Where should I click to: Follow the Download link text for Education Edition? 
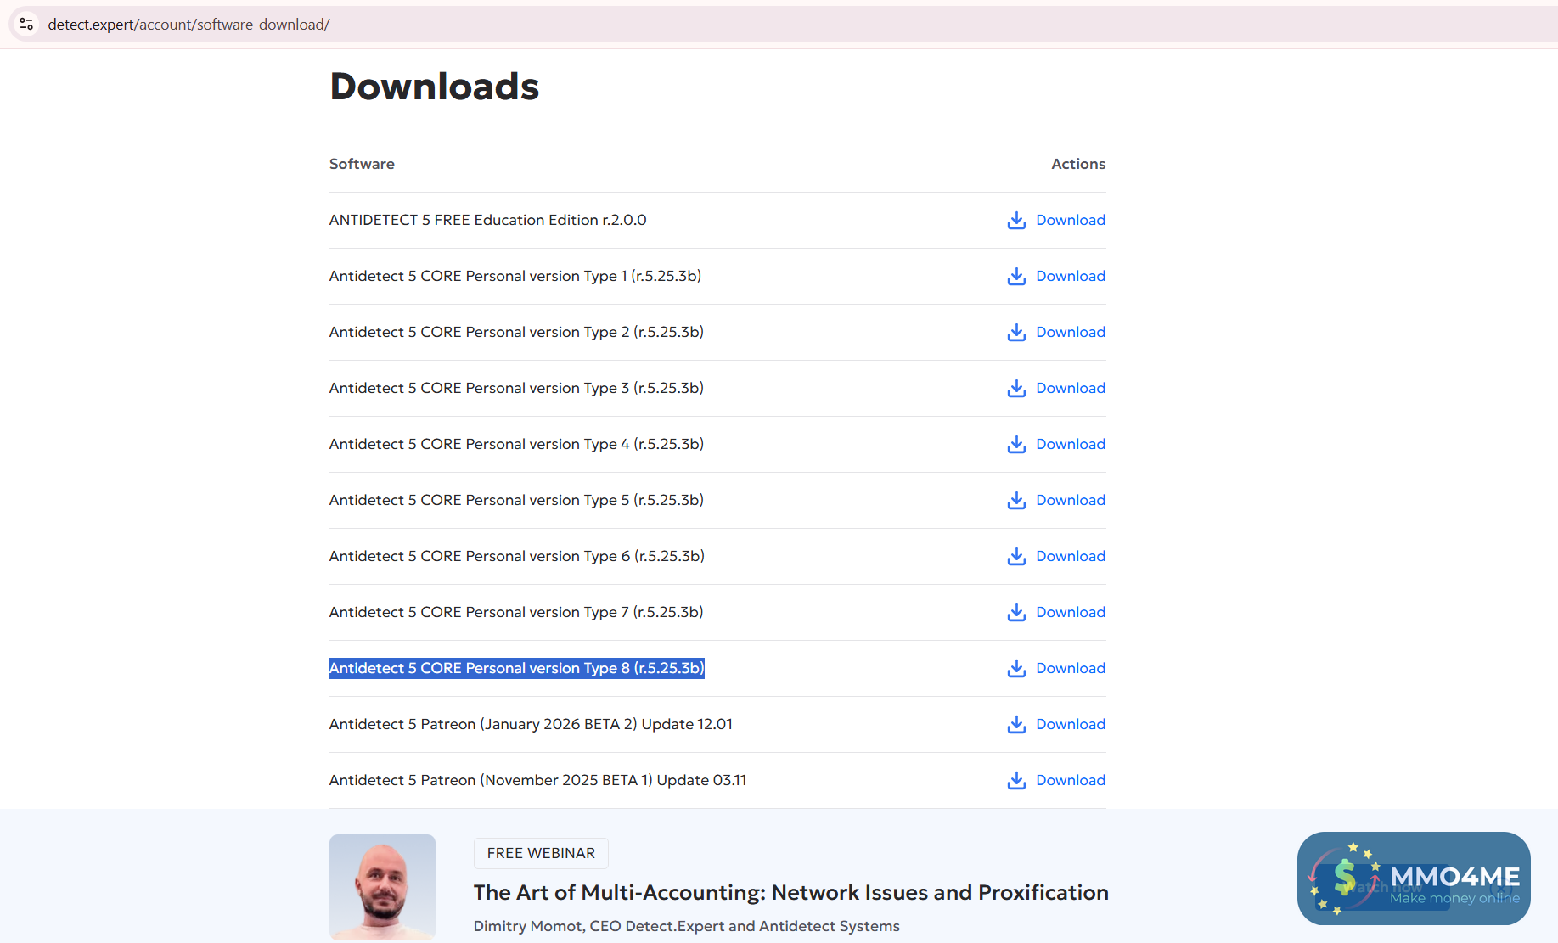[x=1071, y=220]
